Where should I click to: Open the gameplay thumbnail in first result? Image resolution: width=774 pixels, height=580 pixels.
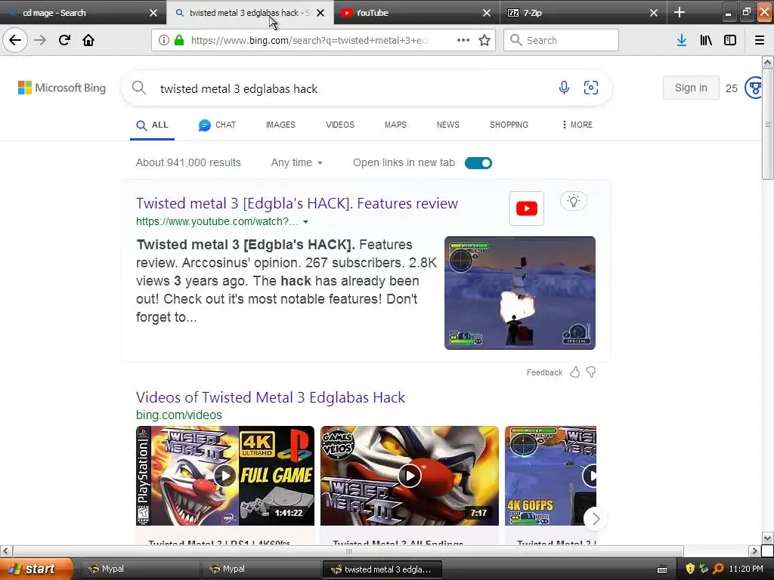(520, 293)
